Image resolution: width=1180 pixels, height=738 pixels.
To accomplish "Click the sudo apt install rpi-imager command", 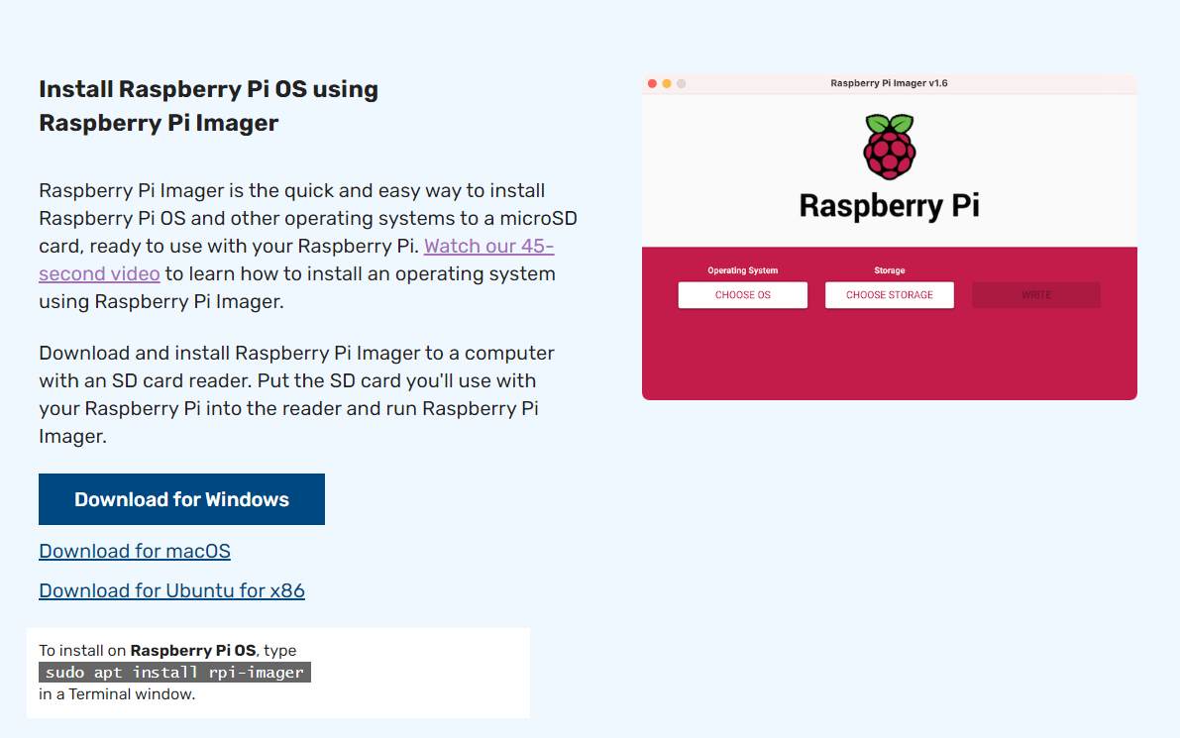I will (x=174, y=673).
